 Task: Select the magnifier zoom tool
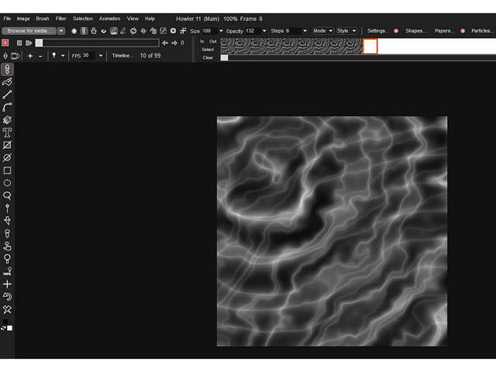[x=7, y=195]
